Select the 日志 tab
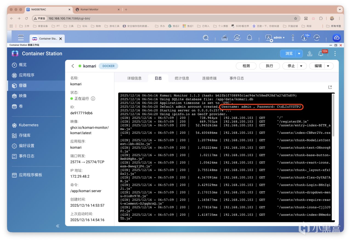Screen dimensions: 351x241 158,78
